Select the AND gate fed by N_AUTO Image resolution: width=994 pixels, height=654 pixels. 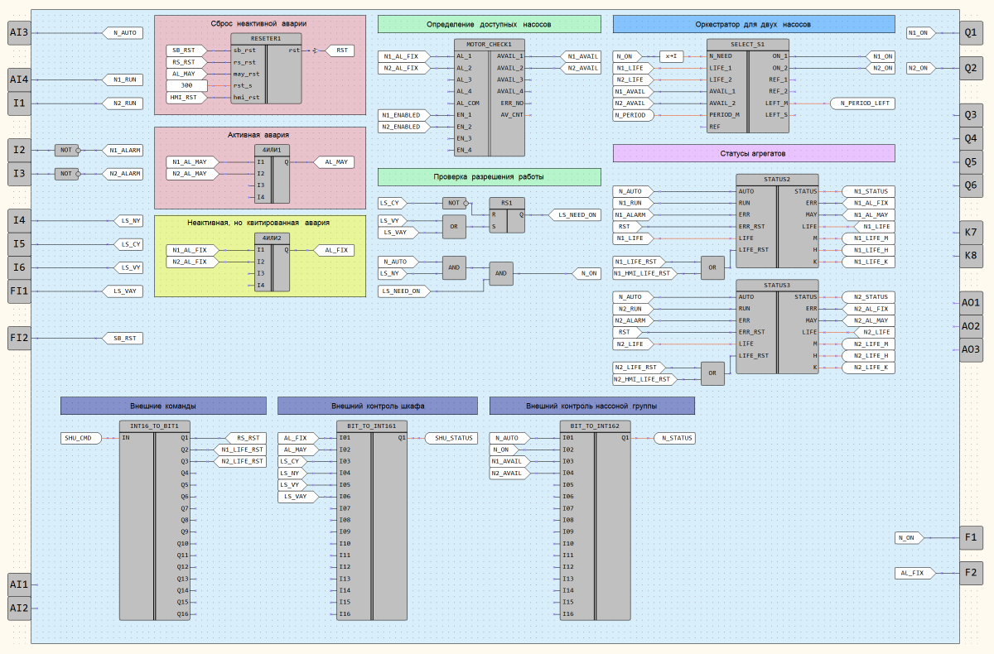point(455,267)
